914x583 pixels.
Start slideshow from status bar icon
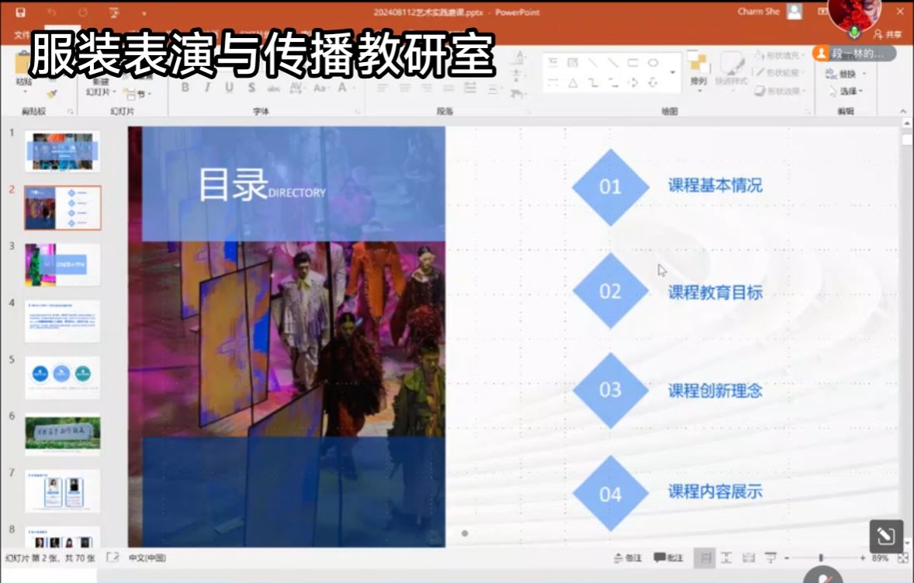tap(770, 558)
